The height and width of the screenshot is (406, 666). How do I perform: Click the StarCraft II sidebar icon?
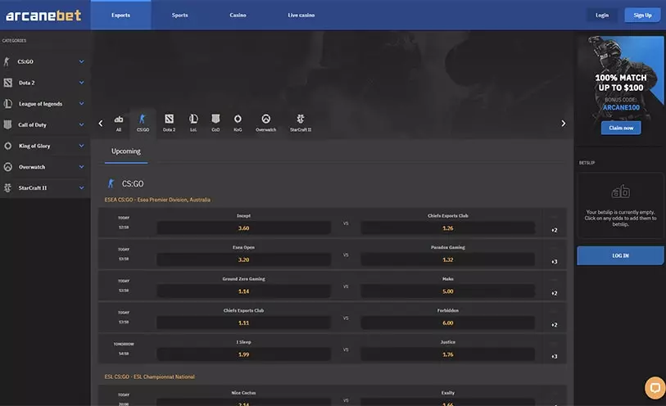tap(7, 188)
